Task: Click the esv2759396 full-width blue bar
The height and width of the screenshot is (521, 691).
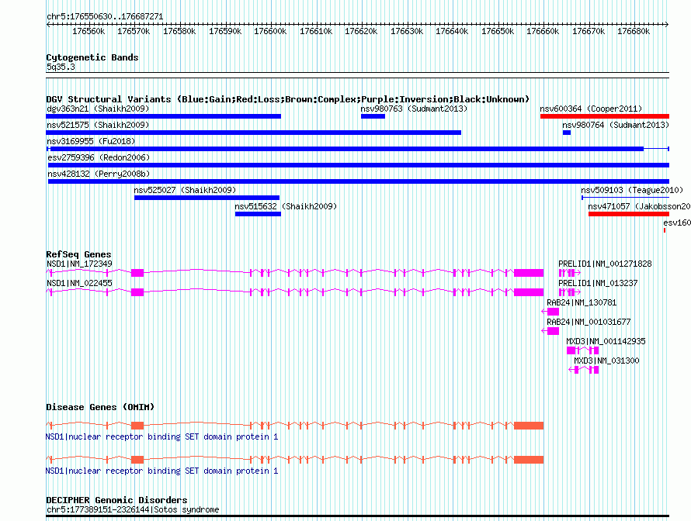Action: (359, 165)
